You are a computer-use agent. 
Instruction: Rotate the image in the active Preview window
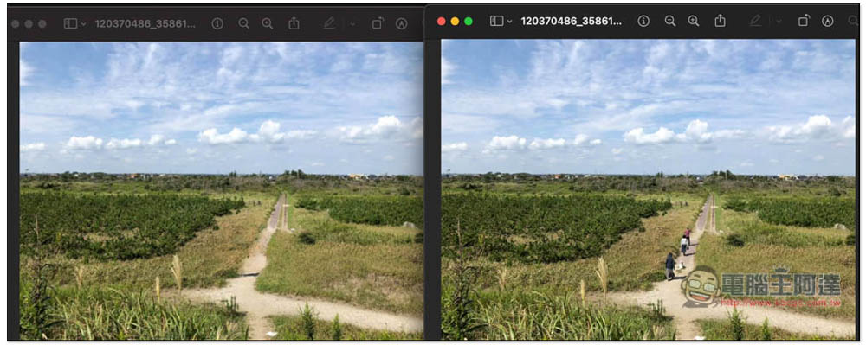coord(805,21)
